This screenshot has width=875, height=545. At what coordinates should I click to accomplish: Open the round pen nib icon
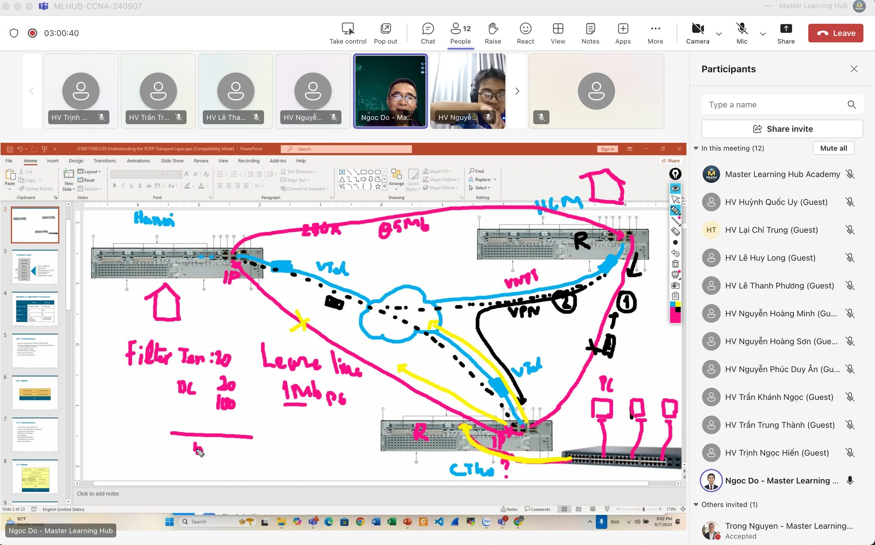[675, 174]
